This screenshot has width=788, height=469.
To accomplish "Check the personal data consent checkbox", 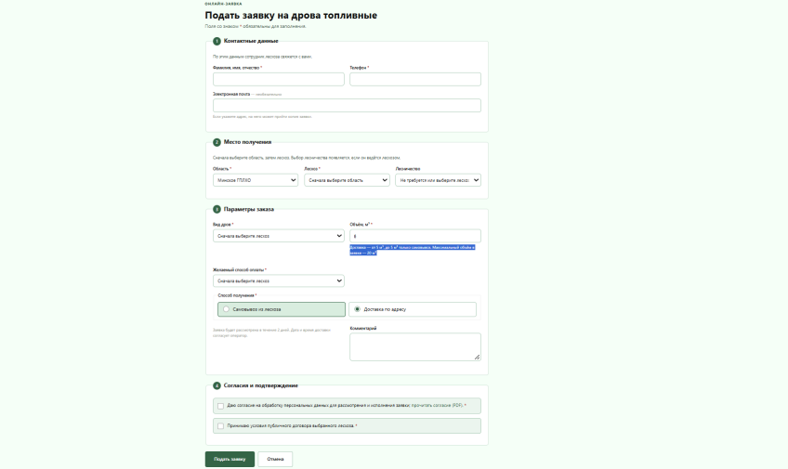I will 220,406.
